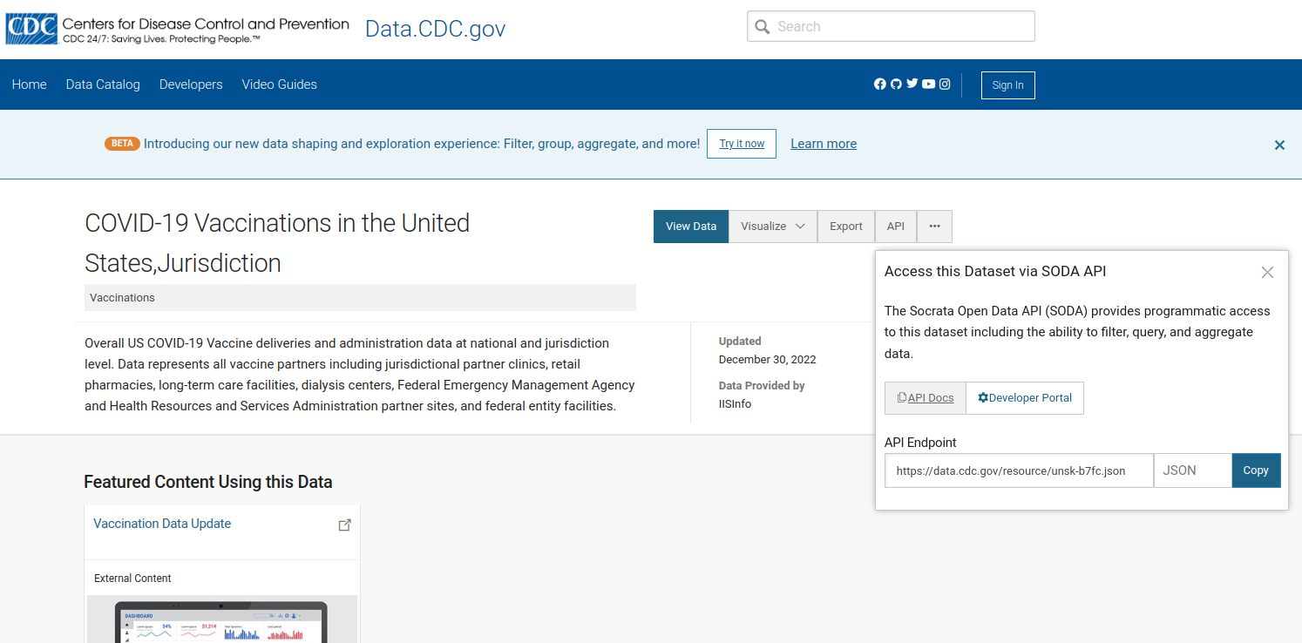The width and height of the screenshot is (1302, 643).
Task: Click the View Data button
Action: point(691,227)
